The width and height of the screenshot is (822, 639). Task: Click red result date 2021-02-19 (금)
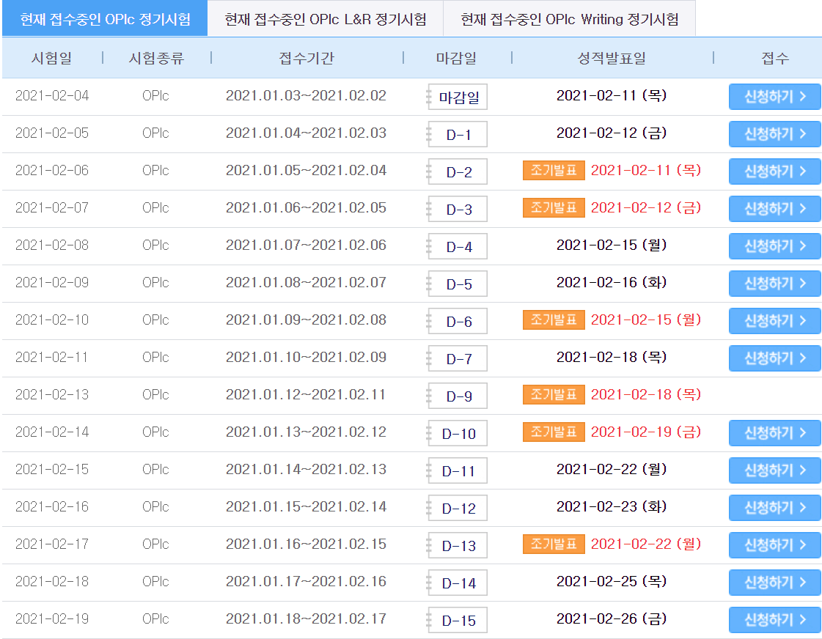(x=646, y=432)
